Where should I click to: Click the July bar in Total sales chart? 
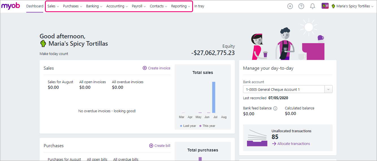point(214,97)
